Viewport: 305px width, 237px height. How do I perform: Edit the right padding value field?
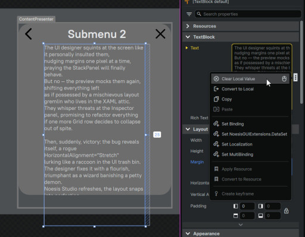click(273, 206)
